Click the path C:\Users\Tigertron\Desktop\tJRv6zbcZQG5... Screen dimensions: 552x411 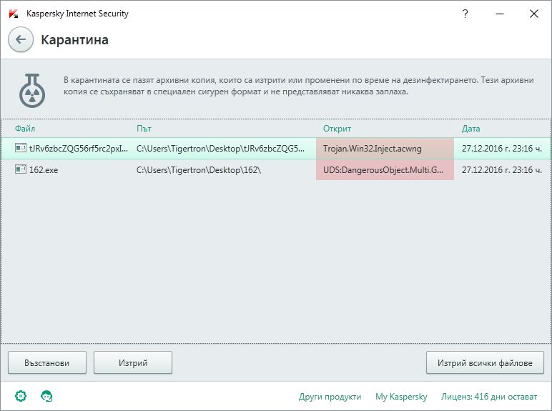point(220,149)
